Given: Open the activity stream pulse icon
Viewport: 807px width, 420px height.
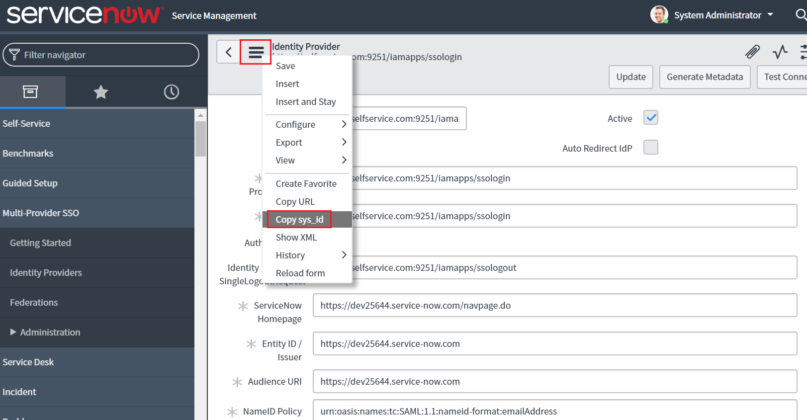Looking at the screenshot, I should click(x=780, y=51).
